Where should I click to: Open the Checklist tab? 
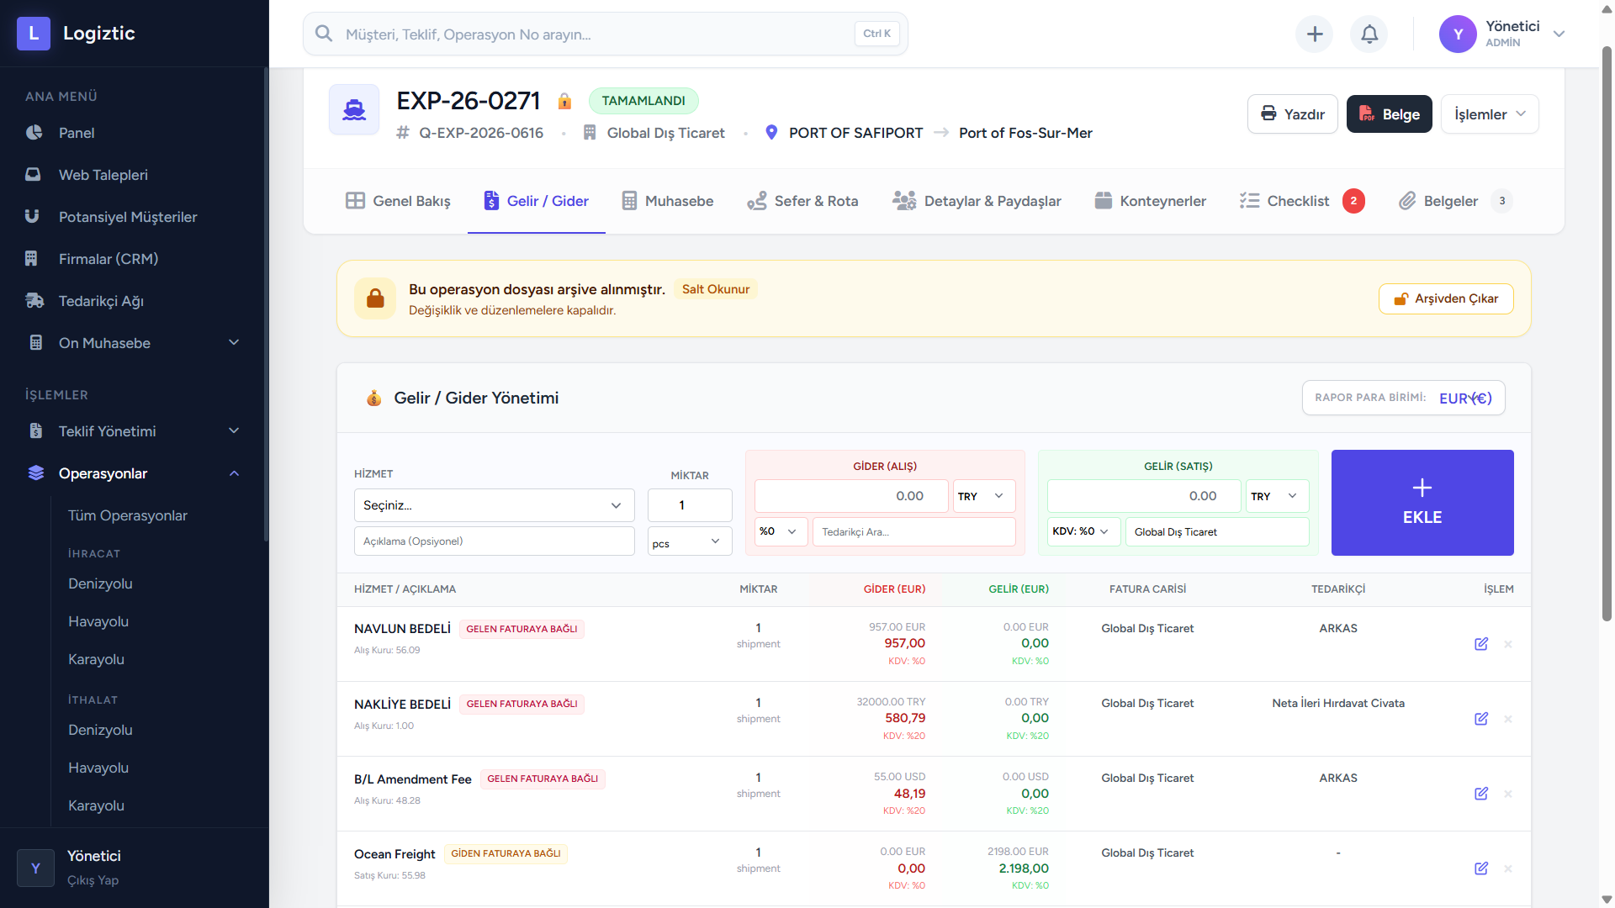click(x=1302, y=201)
